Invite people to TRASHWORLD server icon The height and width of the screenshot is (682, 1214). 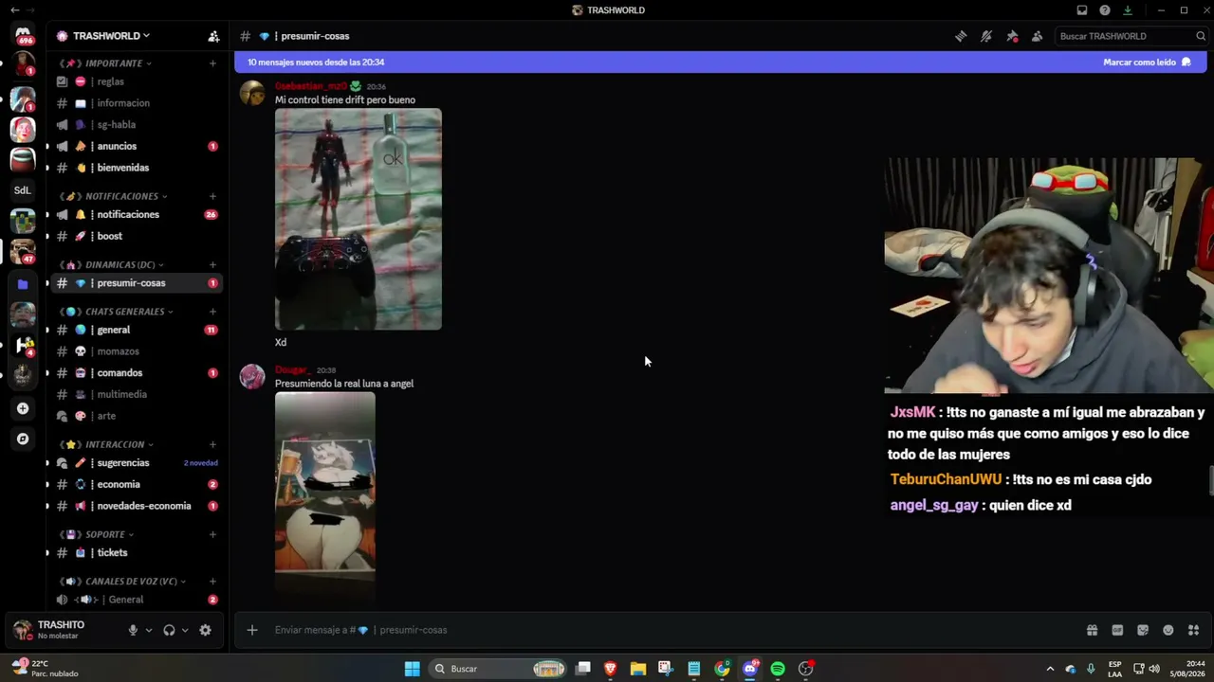(213, 36)
